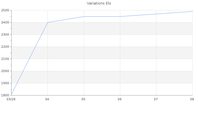Screen dimensions: 198x113
Task: Click the starting point at 03/26
Action: [x=12, y=94]
